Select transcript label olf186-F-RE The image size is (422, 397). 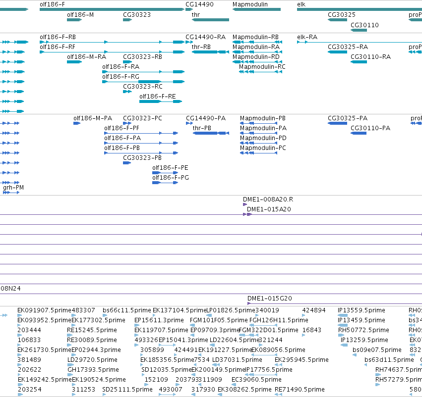tap(157, 97)
